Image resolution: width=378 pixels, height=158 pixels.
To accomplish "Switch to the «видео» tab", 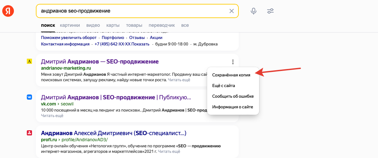I will (93, 25).
